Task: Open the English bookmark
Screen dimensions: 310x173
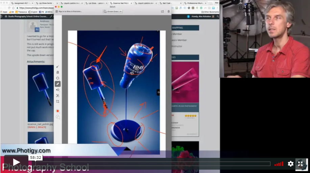Action: pyautogui.click(x=33, y=12)
